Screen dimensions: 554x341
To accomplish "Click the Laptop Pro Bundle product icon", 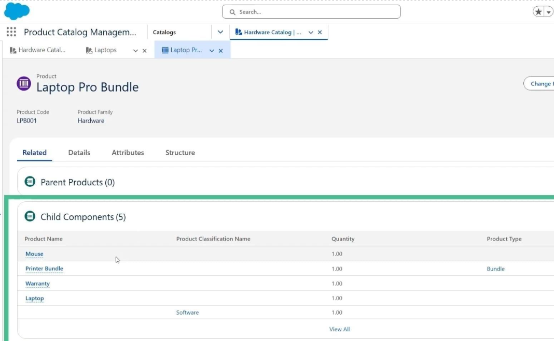I will tap(24, 83).
